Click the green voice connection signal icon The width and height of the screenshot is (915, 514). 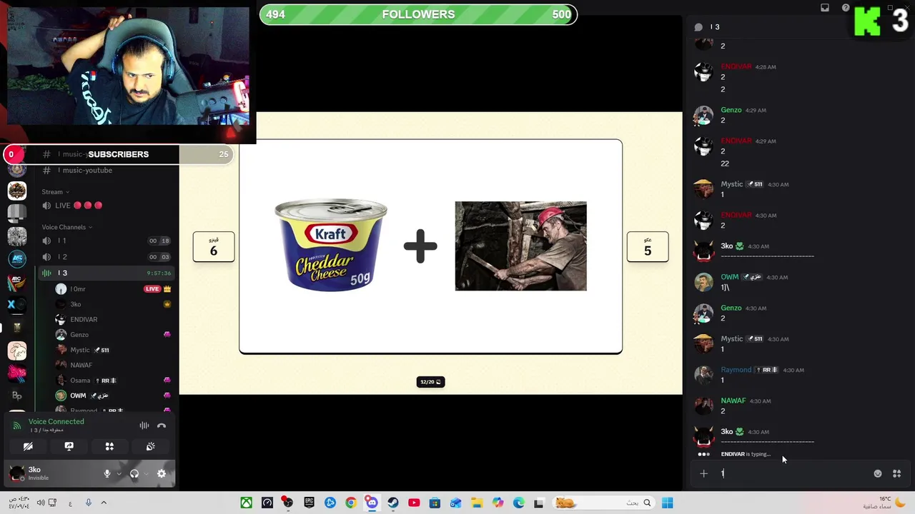19,425
